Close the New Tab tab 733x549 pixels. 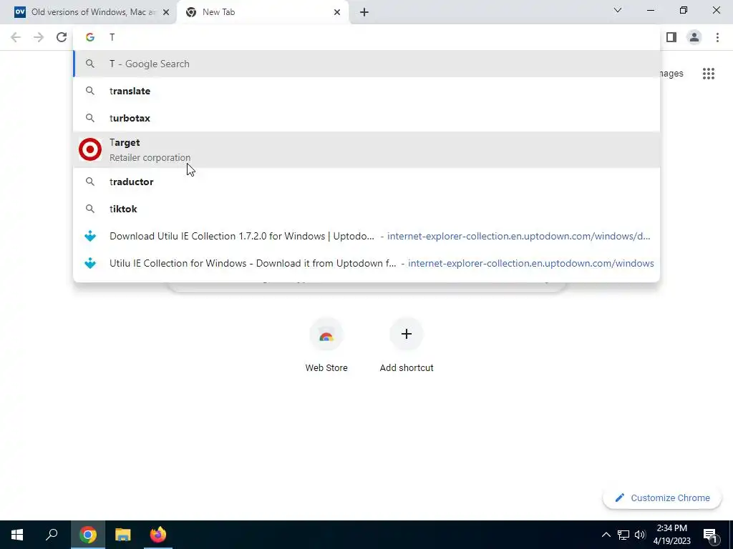point(337,12)
